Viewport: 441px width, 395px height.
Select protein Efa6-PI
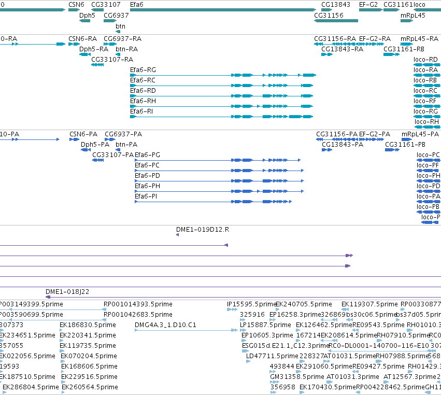(146, 196)
